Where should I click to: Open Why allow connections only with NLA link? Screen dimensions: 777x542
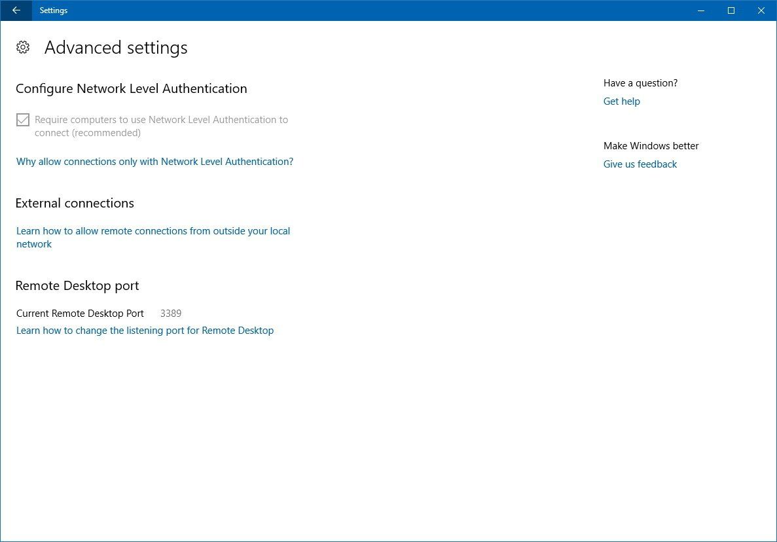pyautogui.click(x=154, y=161)
